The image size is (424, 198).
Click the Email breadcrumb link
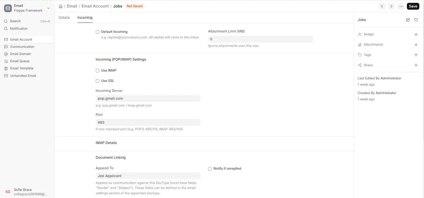(72, 6)
